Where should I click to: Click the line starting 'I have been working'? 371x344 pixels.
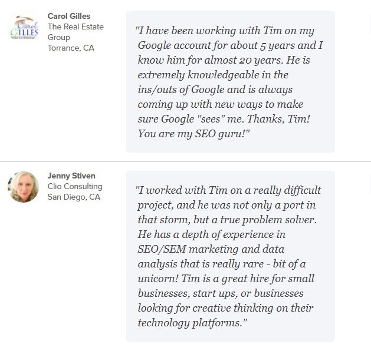coord(225,31)
